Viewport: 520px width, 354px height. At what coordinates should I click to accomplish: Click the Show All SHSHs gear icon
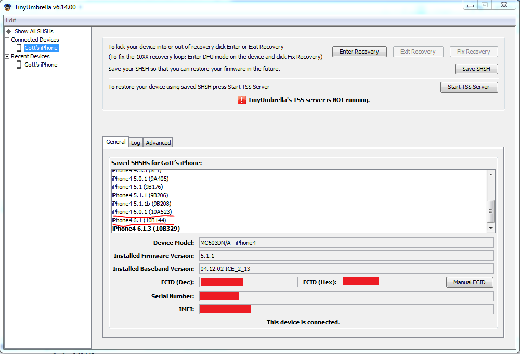(9, 31)
